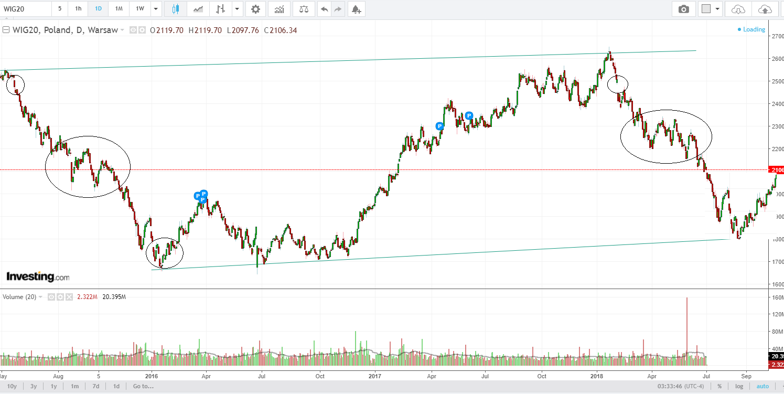The width and height of the screenshot is (784, 394).
Task: Click the open value O2119.70
Action: point(167,30)
